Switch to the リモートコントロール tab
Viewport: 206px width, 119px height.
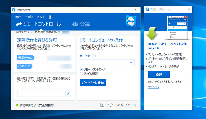tap(38, 24)
